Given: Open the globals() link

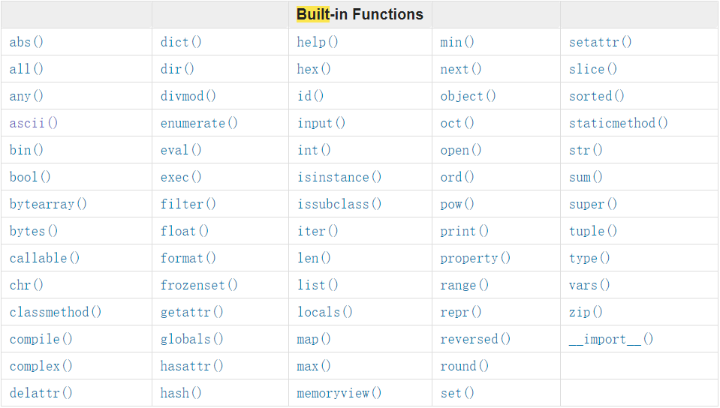Looking at the screenshot, I should tap(192, 339).
